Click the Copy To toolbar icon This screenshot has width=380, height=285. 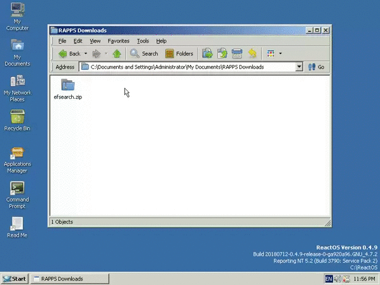tap(222, 53)
